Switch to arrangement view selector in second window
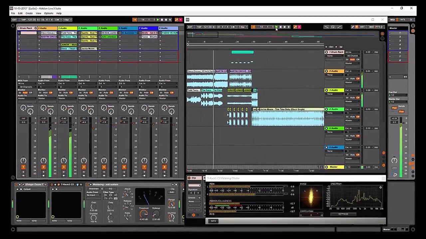Viewport: 426px width, 239px height. click(x=382, y=34)
